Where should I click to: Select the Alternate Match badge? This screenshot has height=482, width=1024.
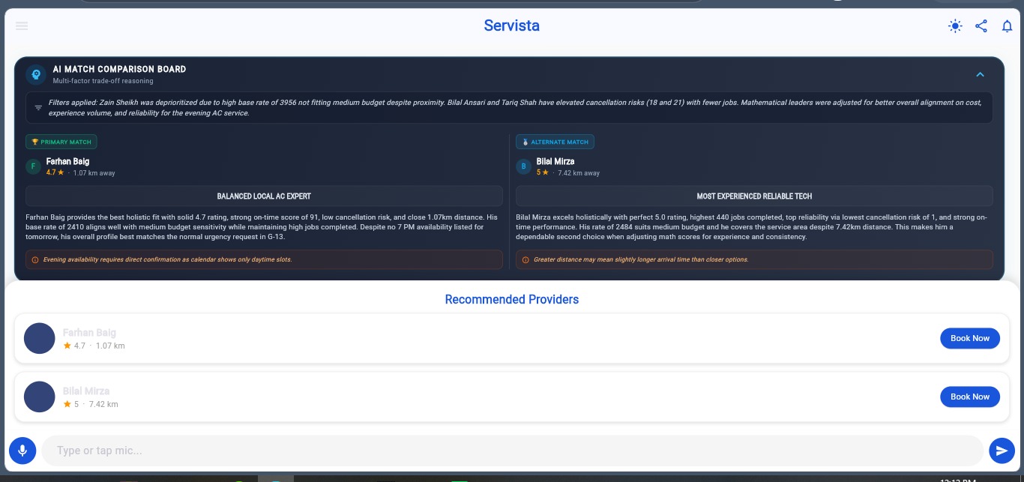(x=555, y=142)
